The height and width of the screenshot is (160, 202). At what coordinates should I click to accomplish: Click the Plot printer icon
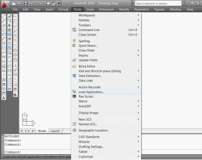(48, 3)
